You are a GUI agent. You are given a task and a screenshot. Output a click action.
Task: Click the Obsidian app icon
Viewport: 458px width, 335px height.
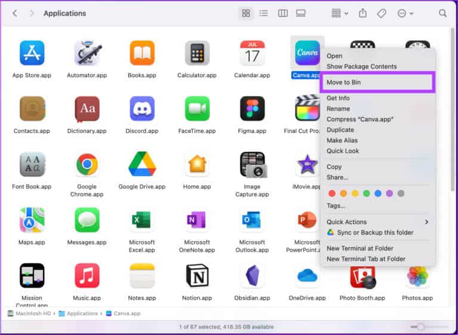(252, 275)
